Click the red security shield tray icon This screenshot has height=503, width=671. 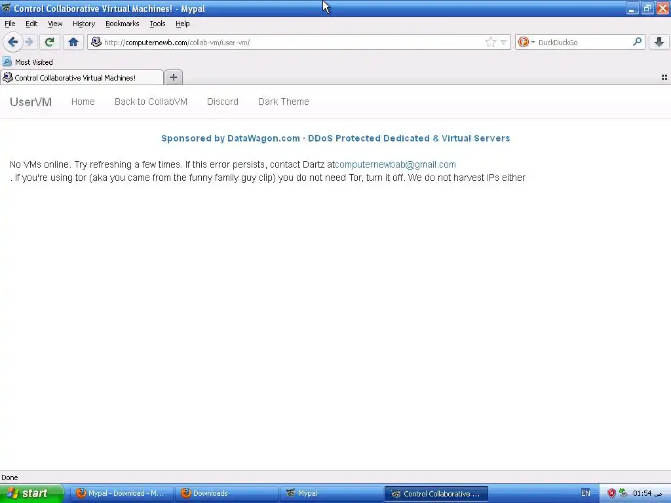click(x=611, y=493)
